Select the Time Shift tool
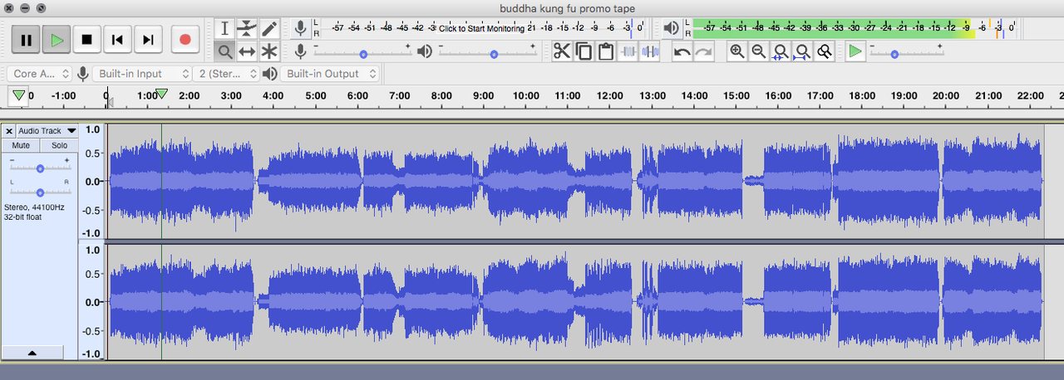 247,51
